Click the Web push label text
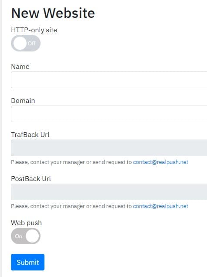207x277 pixels. point(26,223)
